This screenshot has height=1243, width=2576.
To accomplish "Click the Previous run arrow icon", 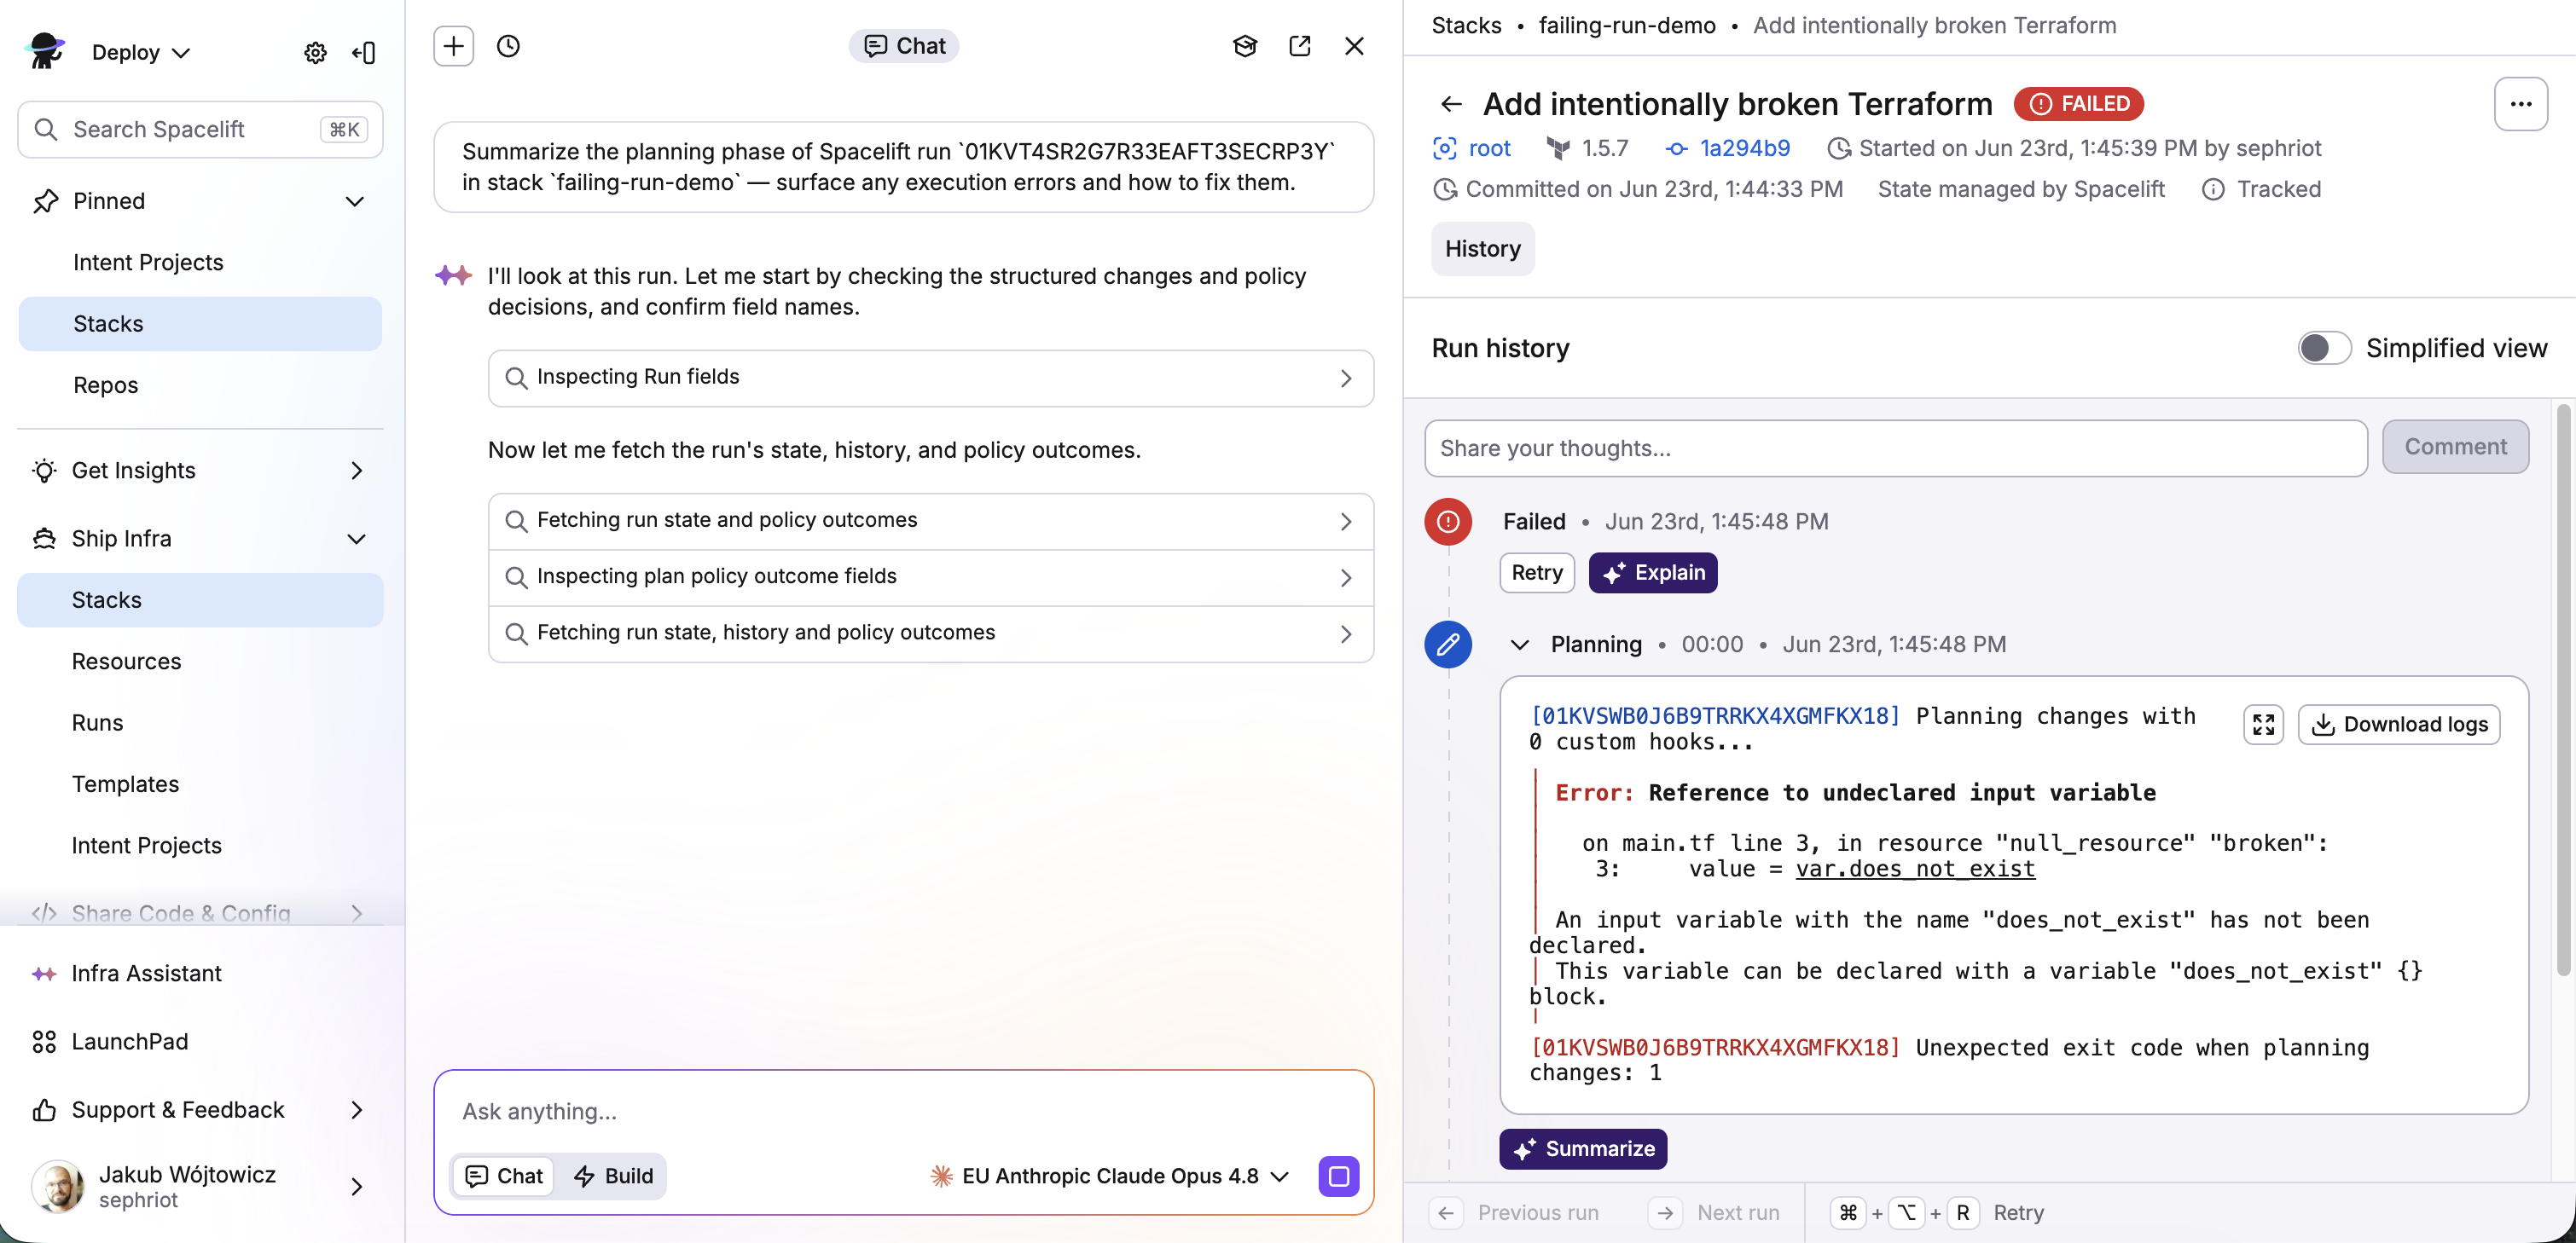I will coord(1446,1212).
